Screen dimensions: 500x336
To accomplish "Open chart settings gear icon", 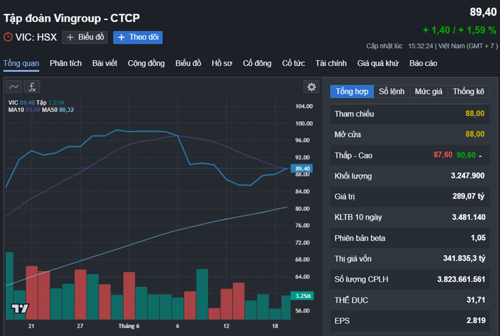I will click(311, 87).
